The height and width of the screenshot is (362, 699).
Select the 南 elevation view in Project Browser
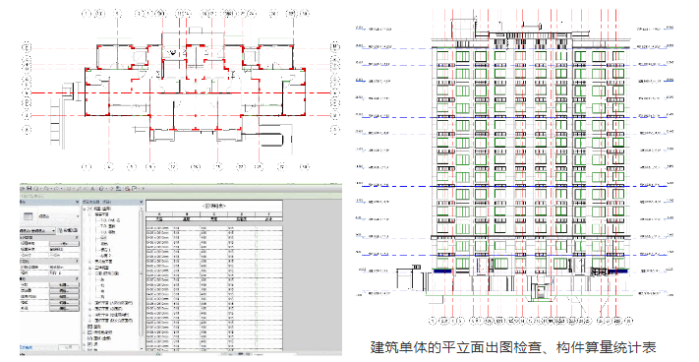click(x=102, y=290)
